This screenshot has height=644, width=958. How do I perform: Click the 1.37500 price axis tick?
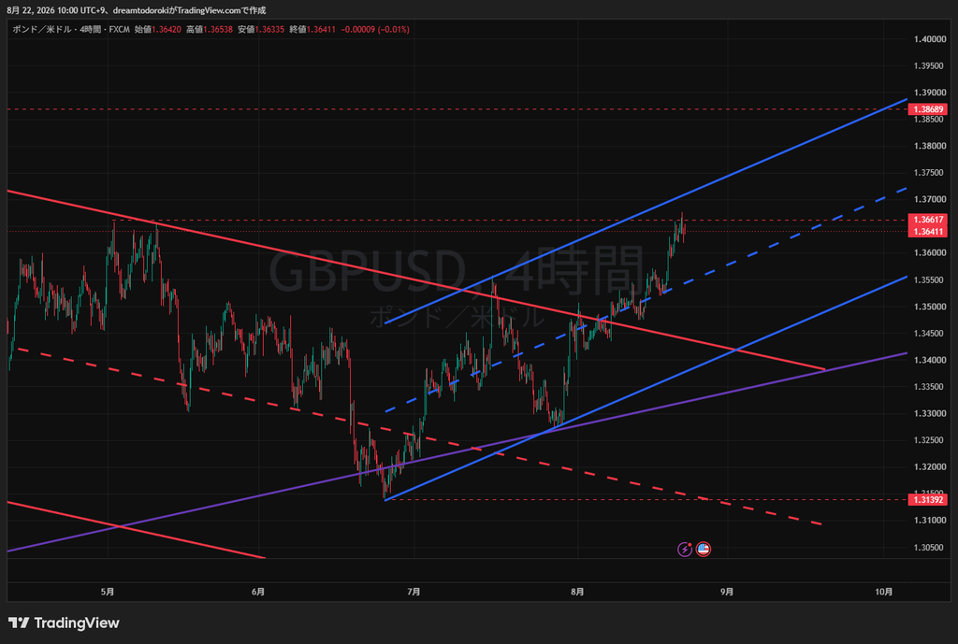[x=930, y=173]
